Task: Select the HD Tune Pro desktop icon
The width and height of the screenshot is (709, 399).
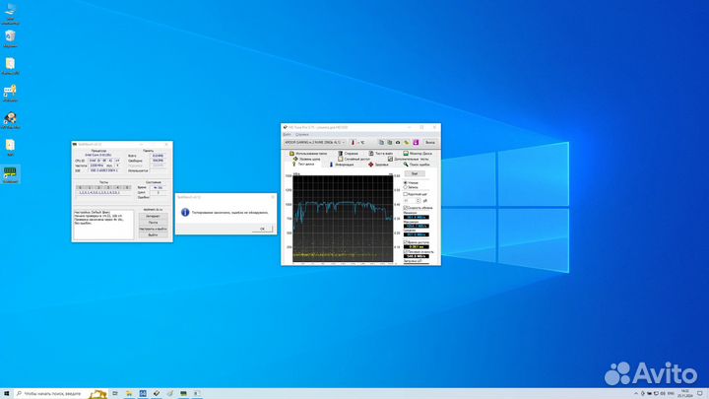Action: (x=10, y=120)
